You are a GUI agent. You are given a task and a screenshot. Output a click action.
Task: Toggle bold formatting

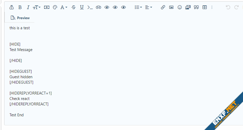tap(20, 7)
